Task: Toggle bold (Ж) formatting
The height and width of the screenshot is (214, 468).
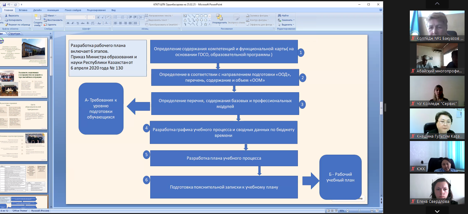Action: coord(68,23)
